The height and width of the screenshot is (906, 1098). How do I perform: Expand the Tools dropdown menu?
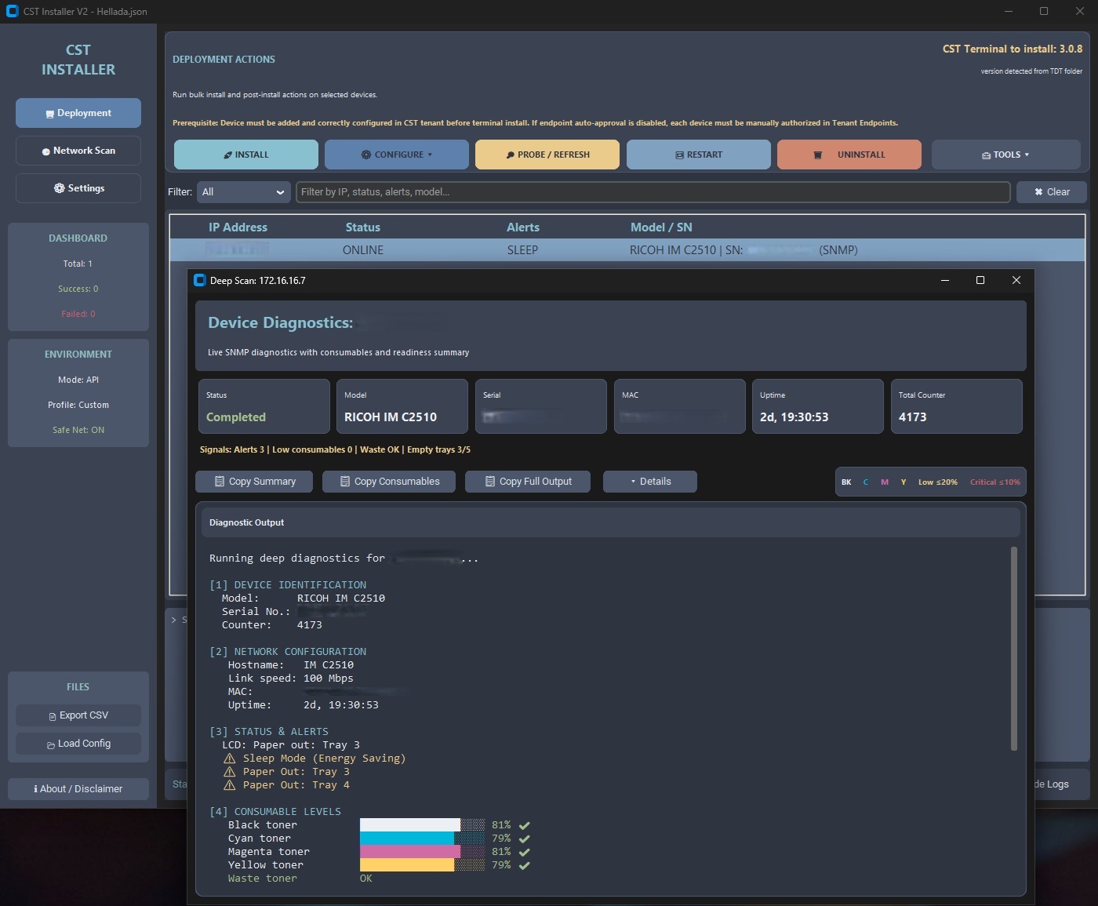pos(1005,155)
